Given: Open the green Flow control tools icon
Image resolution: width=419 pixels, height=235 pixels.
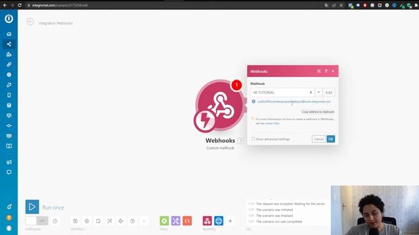Looking at the screenshot, I should tap(164, 221).
